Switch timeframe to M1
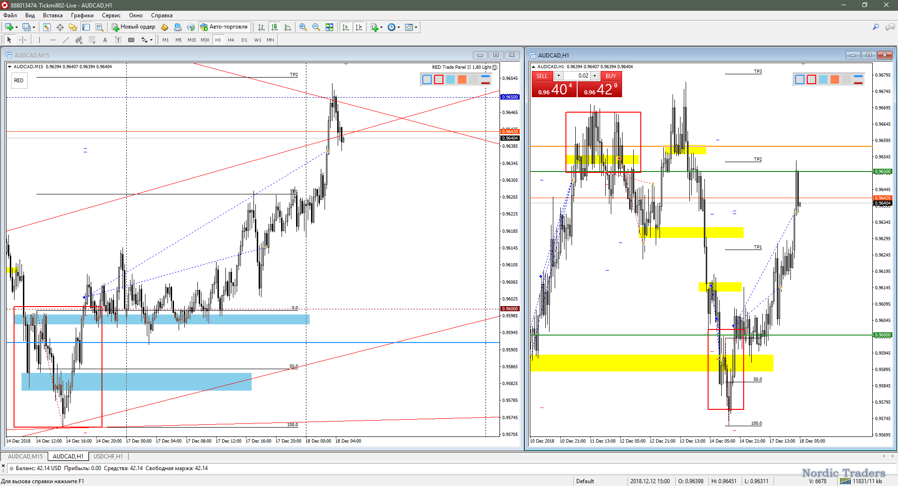Viewport: 898px width, 486px height. [166, 40]
